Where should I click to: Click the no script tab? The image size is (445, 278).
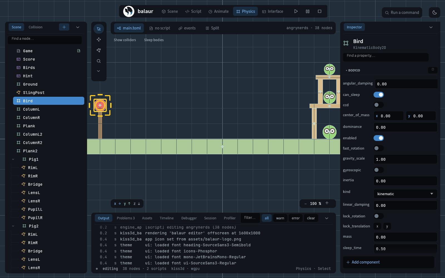click(160, 28)
